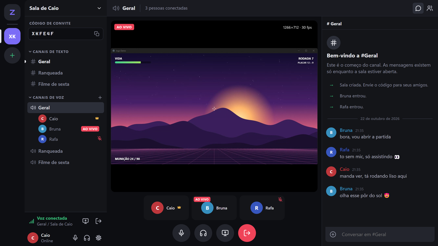Open Filme de sexta text channel

pos(66,84)
